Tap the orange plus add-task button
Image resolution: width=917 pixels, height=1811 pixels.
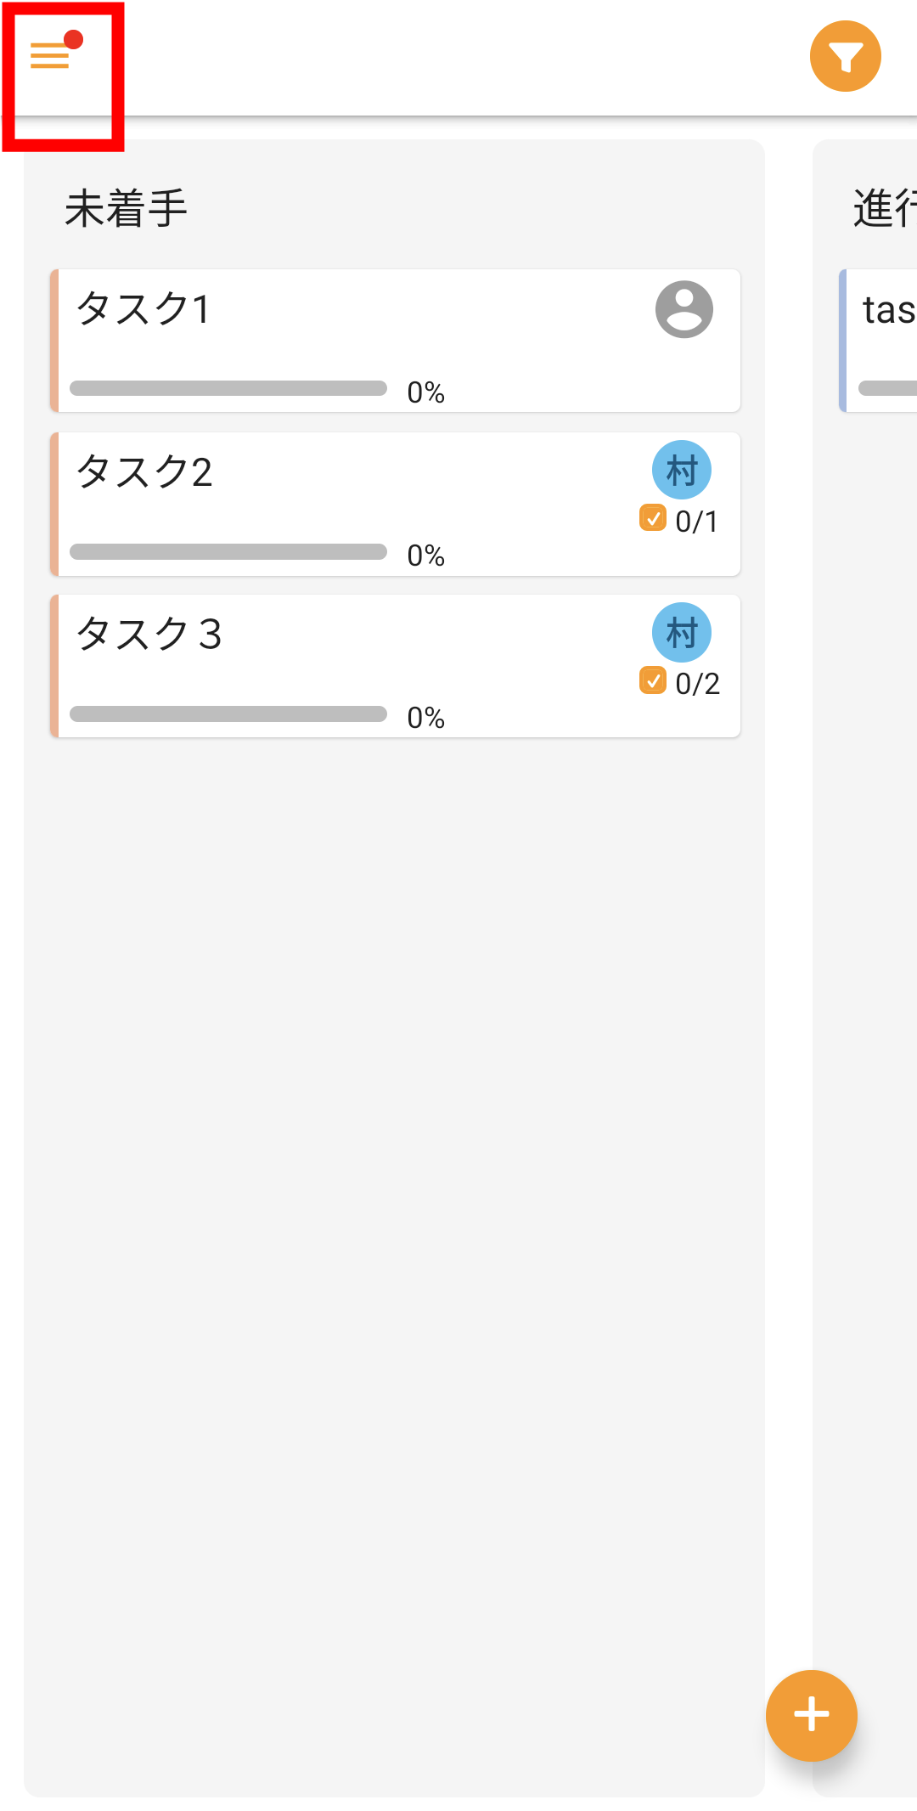tap(811, 1715)
